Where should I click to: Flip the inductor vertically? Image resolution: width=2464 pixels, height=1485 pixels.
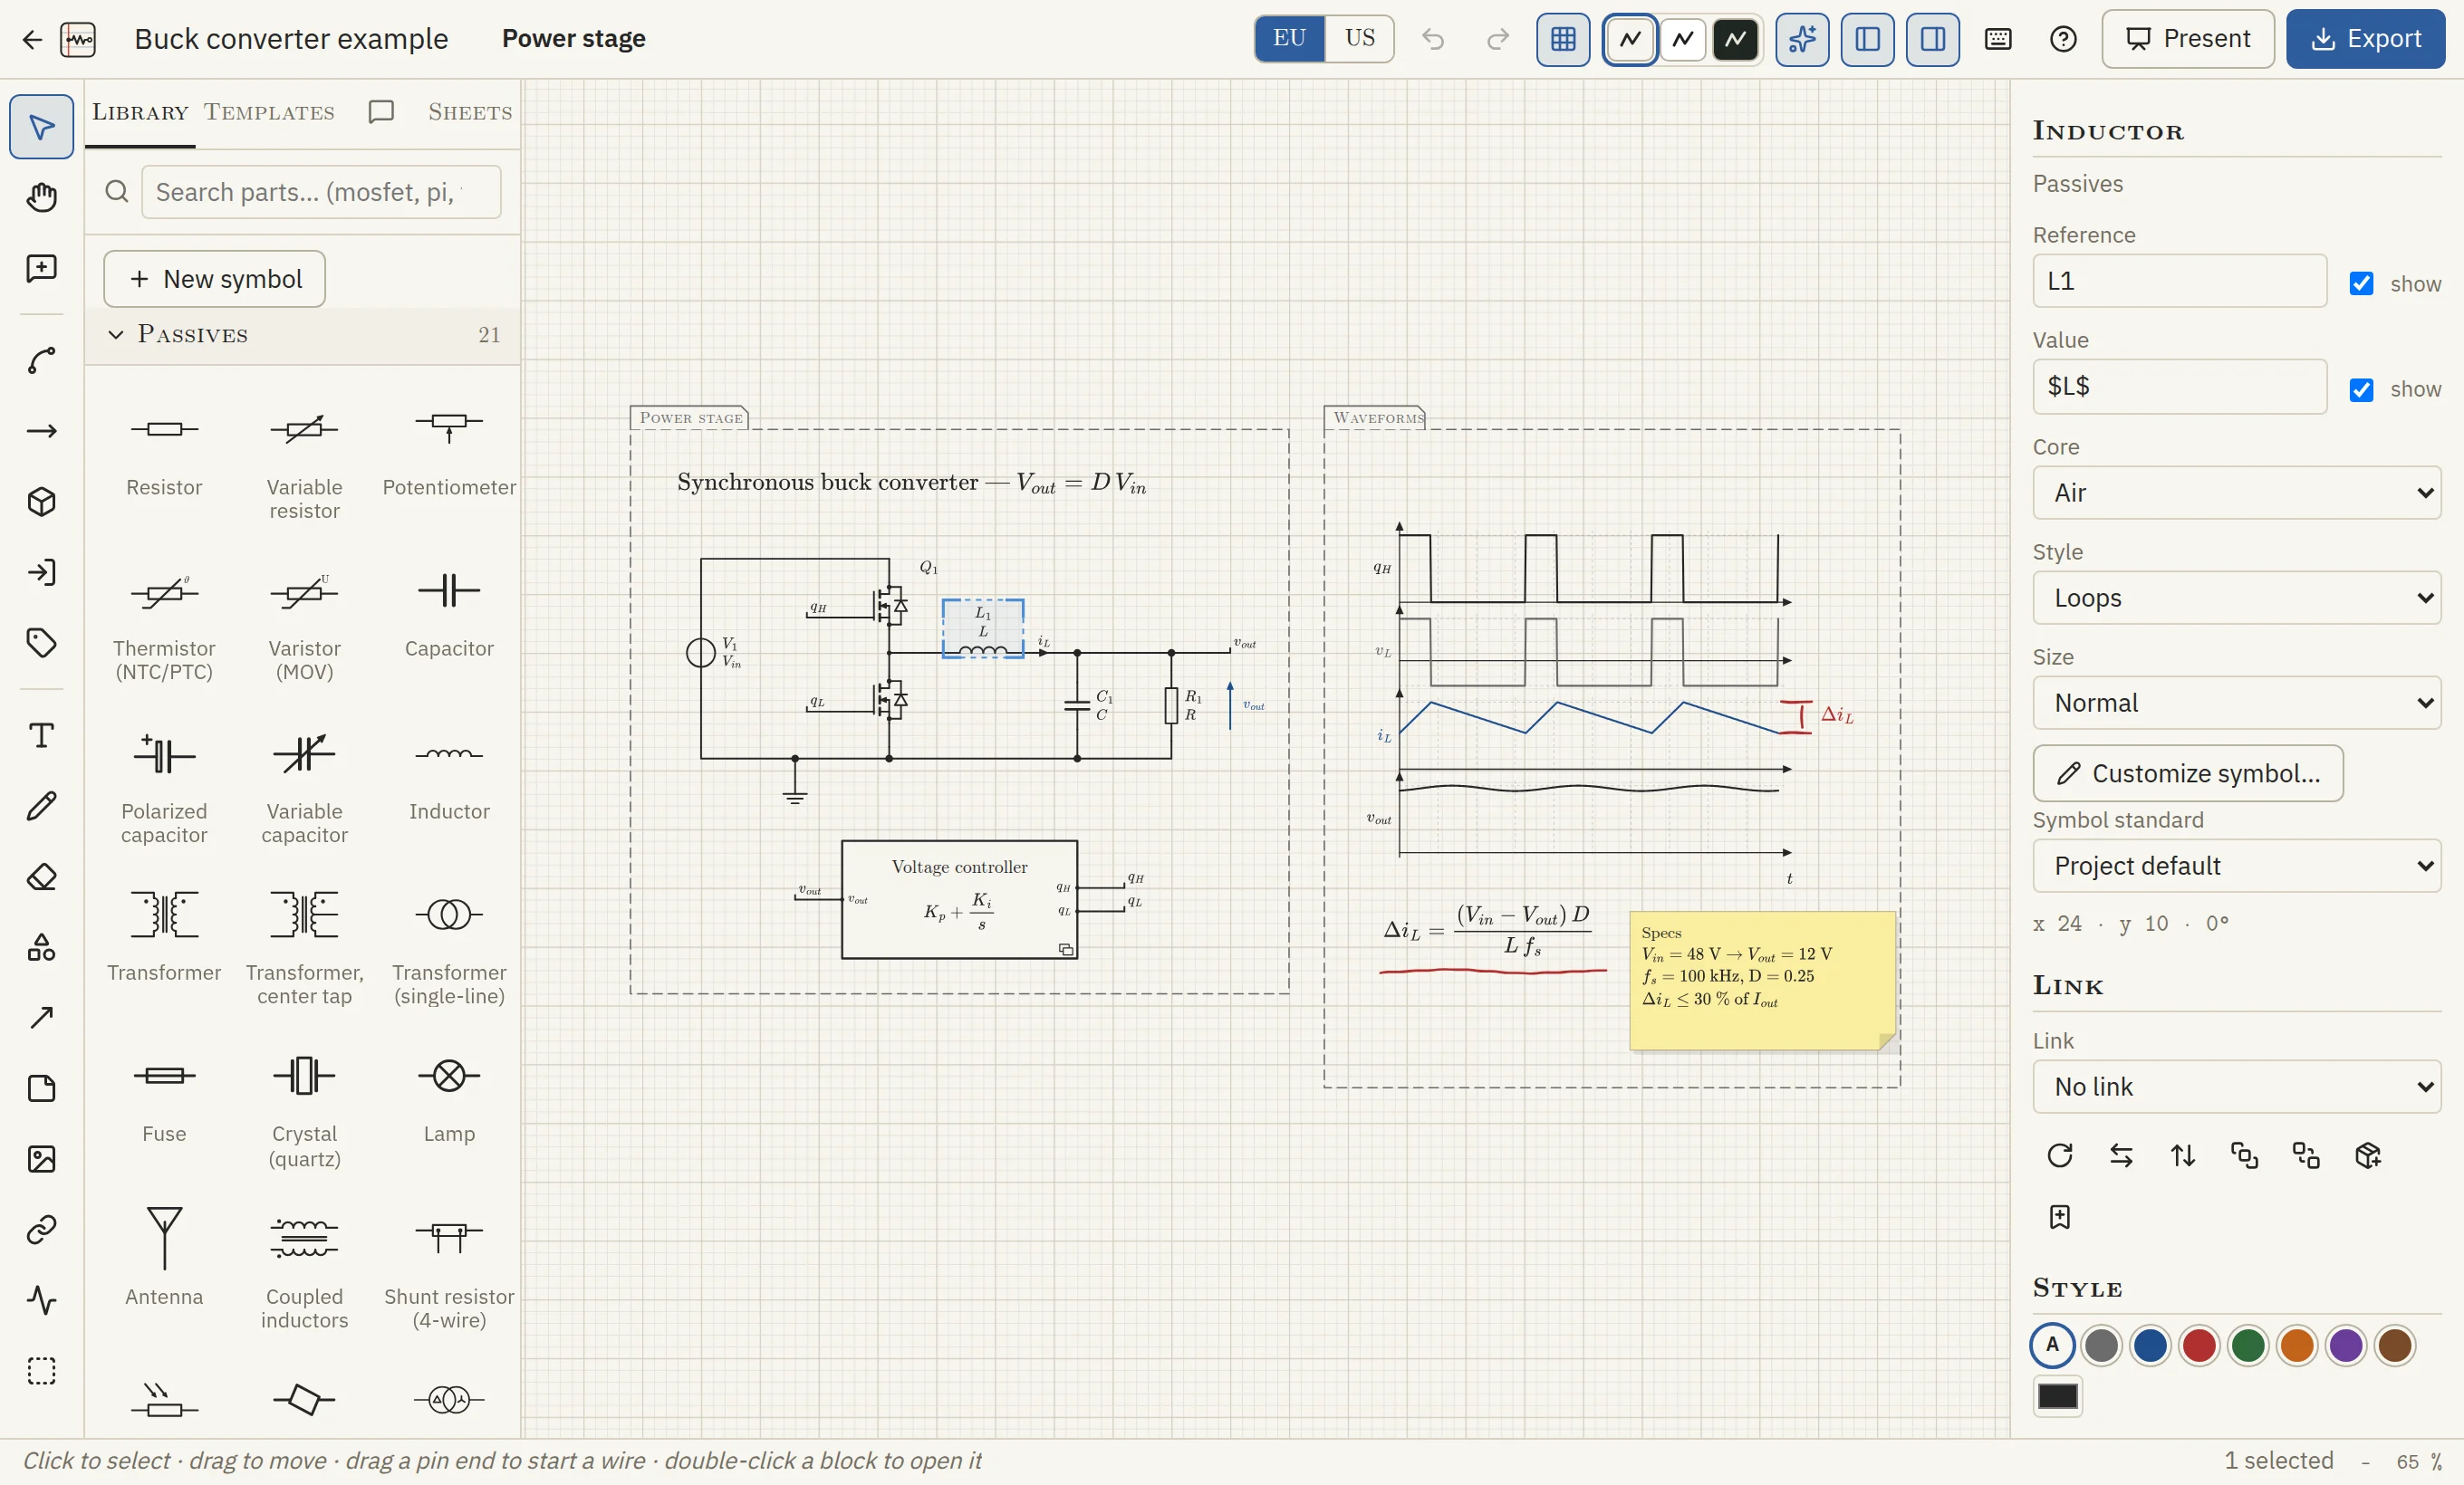coord(2183,1155)
